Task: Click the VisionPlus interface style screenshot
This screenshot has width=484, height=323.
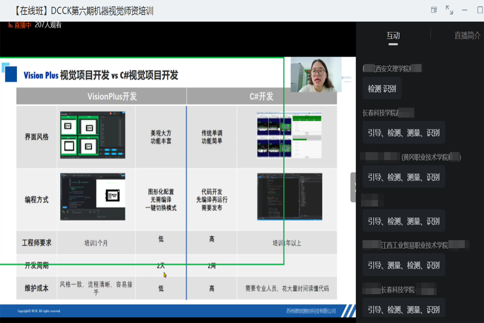Action: tap(93, 135)
